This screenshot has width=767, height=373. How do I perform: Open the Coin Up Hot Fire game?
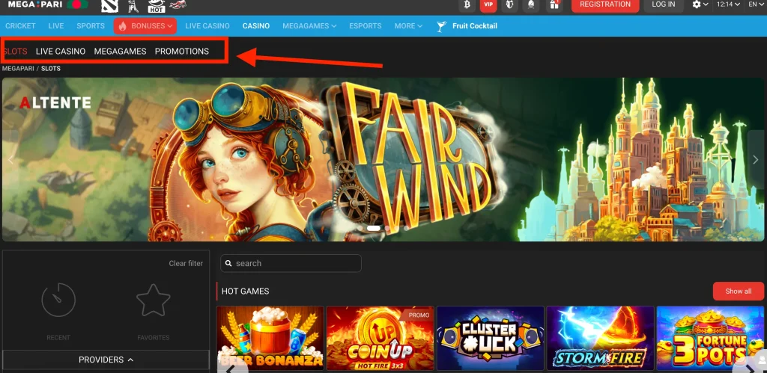pyautogui.click(x=380, y=339)
